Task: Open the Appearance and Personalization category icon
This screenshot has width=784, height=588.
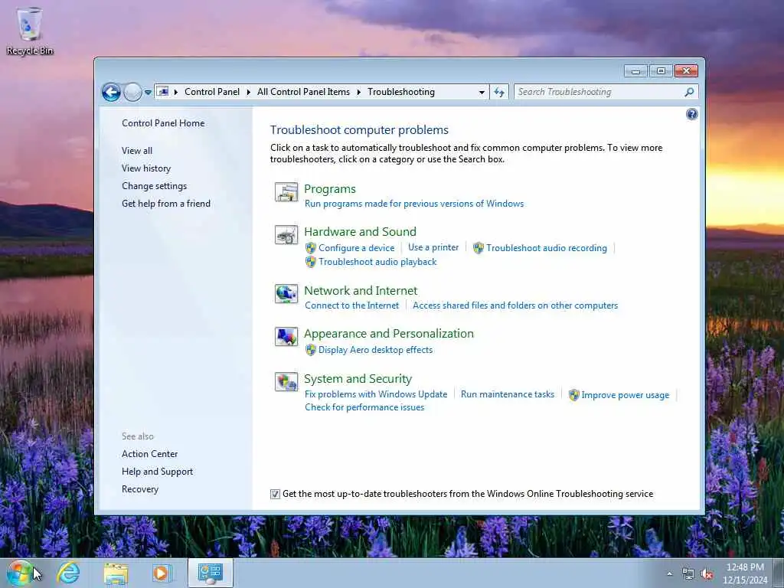Action: 286,337
